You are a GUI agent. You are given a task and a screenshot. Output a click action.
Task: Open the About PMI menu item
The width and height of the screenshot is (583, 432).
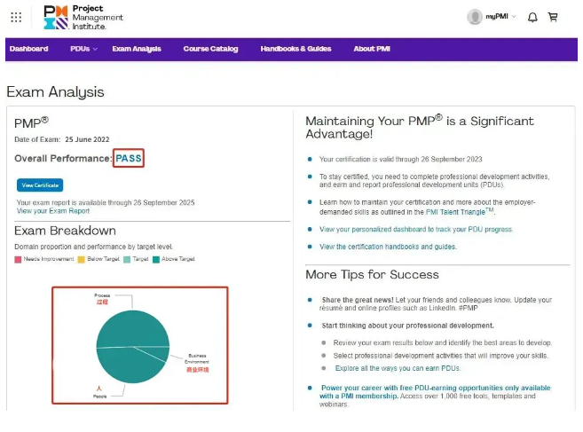(x=372, y=49)
